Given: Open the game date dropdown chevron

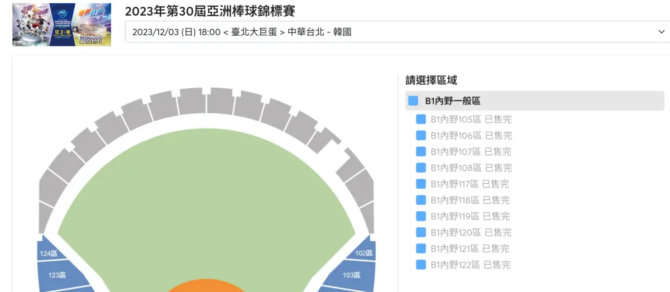Looking at the screenshot, I should (x=662, y=32).
